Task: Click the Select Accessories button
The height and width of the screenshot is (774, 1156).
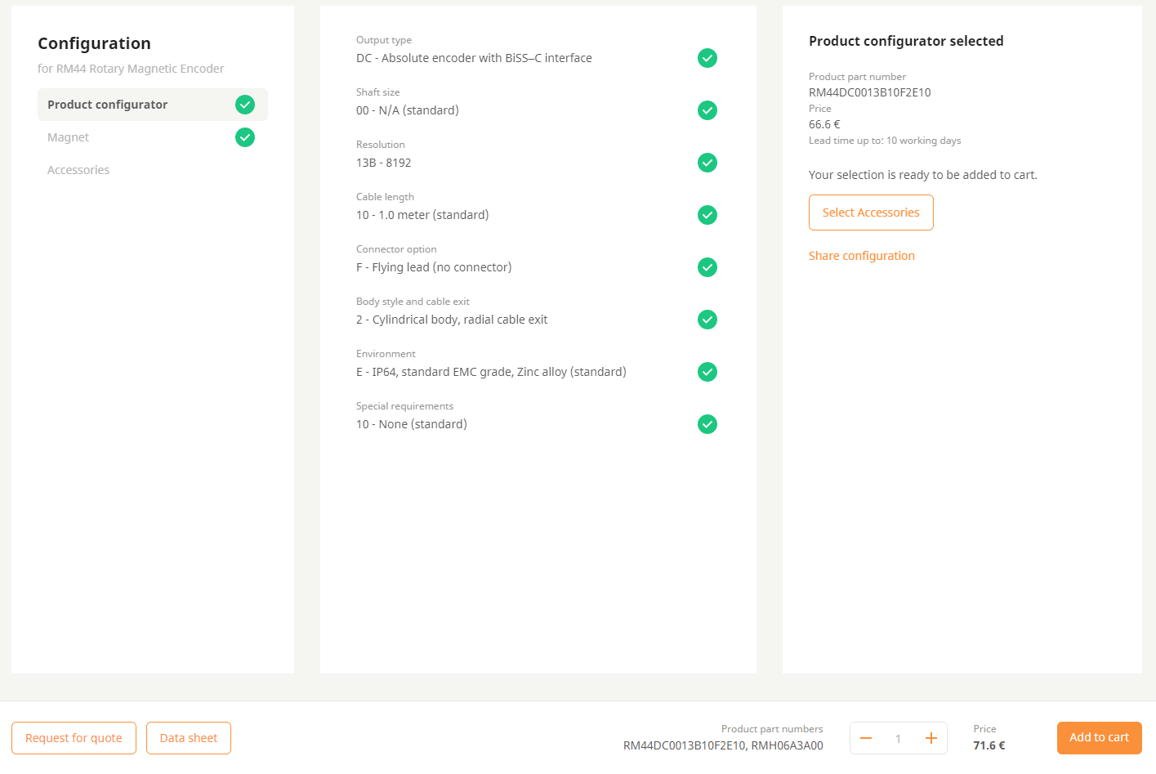Action: coord(871,213)
